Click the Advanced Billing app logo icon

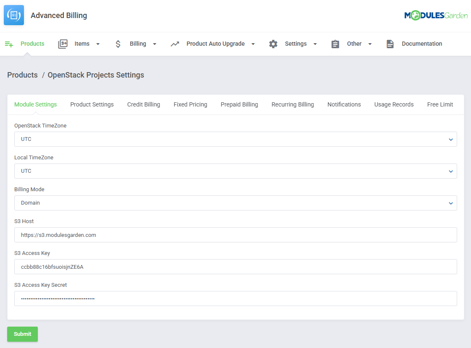[14, 16]
